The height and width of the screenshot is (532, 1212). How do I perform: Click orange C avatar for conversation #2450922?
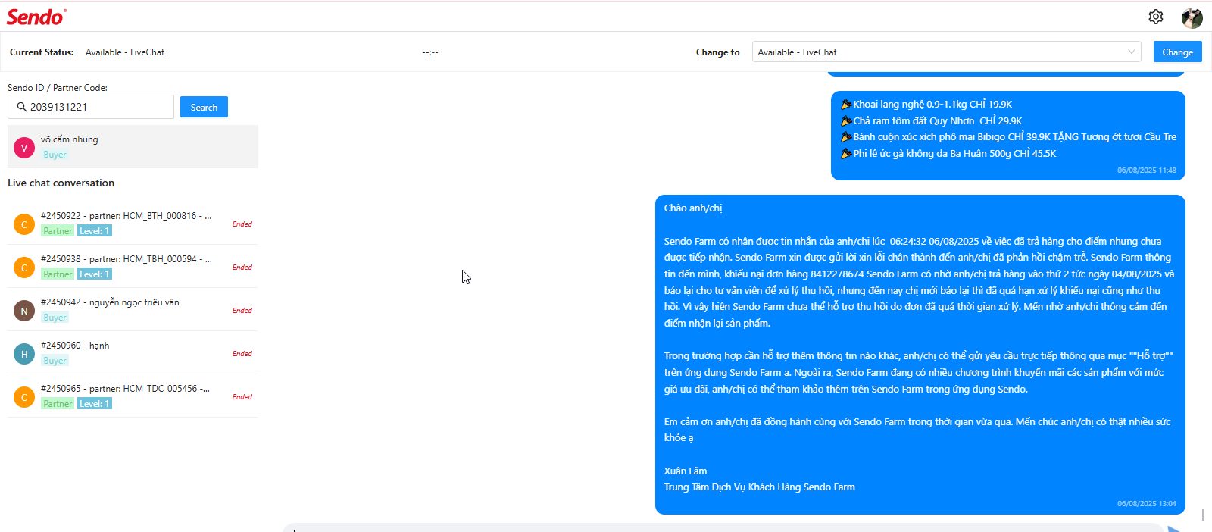pos(24,224)
